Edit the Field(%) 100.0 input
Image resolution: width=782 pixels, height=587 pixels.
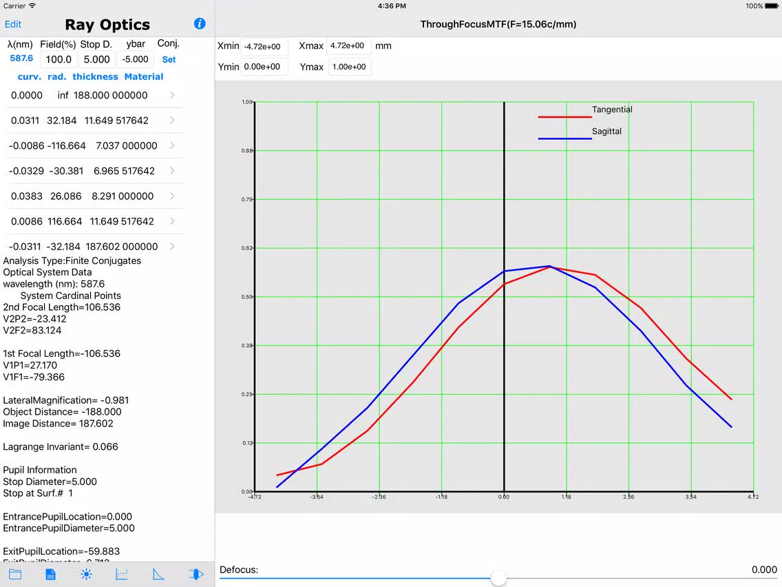tap(59, 59)
